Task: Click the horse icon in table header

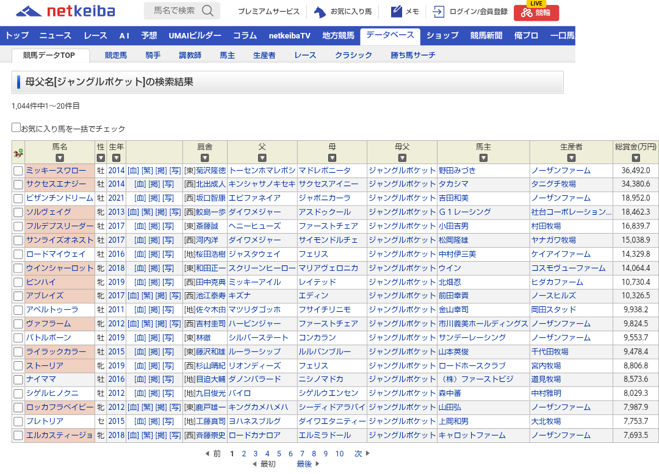Action: 18,153
